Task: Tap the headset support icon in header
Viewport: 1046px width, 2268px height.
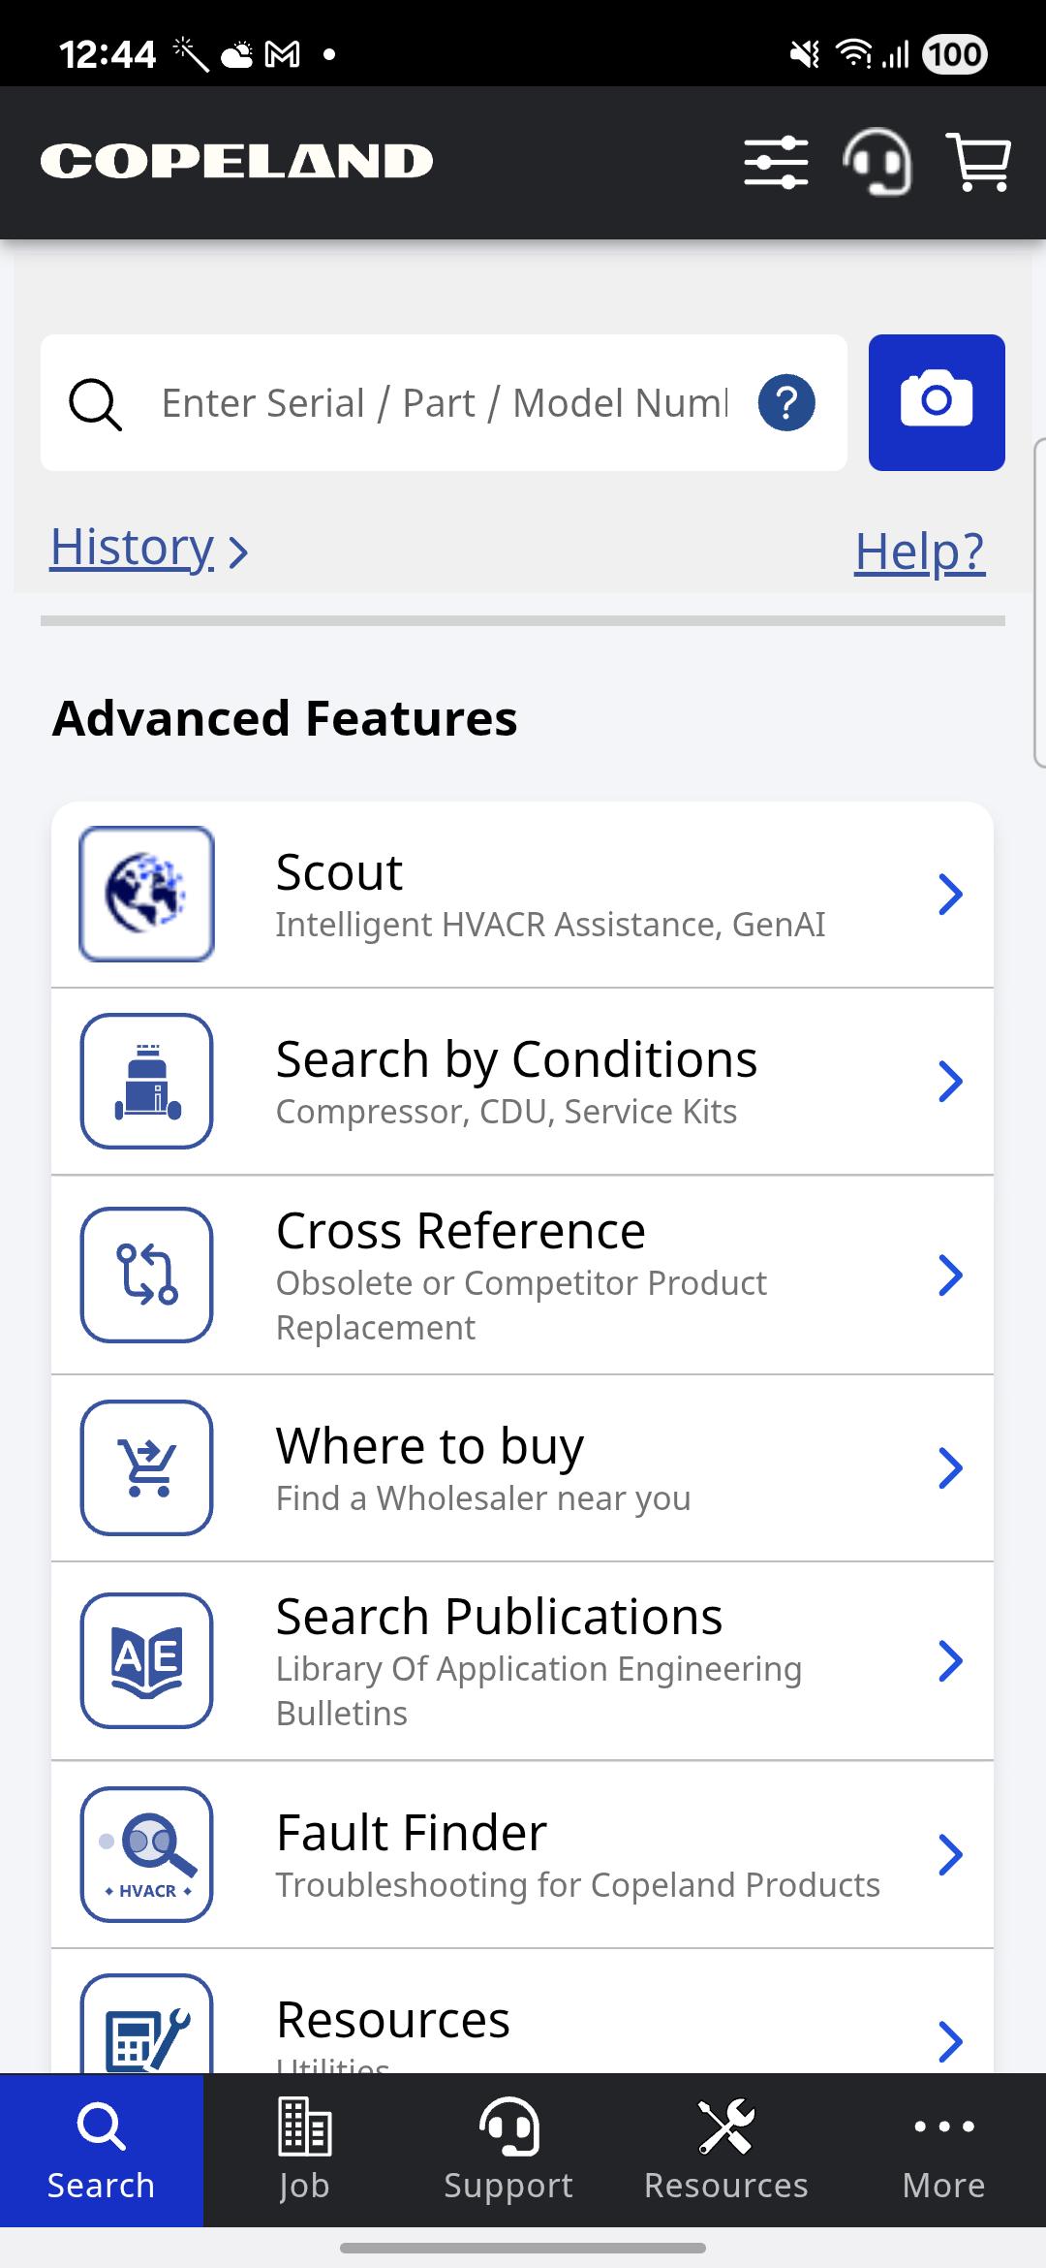Action: (877, 162)
